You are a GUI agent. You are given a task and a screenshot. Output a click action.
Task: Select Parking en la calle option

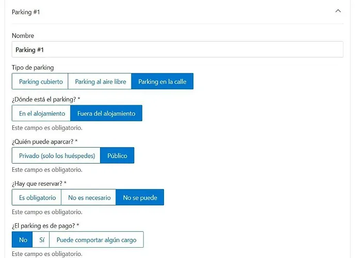162,82
